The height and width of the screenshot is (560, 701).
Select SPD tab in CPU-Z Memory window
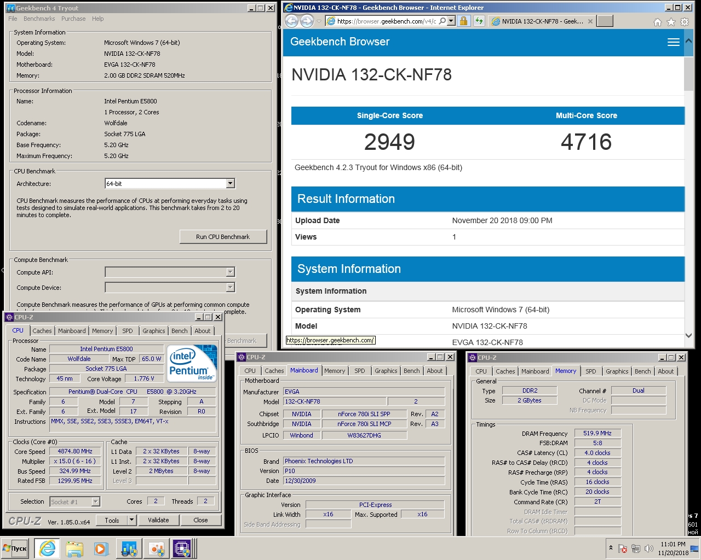[x=591, y=371]
